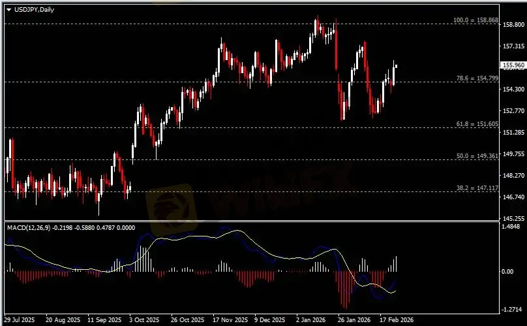This screenshot has height=326, width=527.
Task: Click the current price tag 155.960
Action: pyautogui.click(x=513, y=65)
